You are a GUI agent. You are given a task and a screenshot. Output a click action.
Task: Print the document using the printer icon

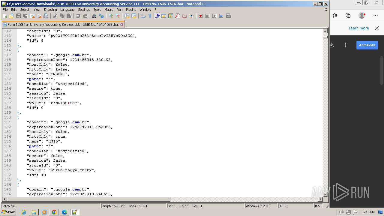(46, 16)
